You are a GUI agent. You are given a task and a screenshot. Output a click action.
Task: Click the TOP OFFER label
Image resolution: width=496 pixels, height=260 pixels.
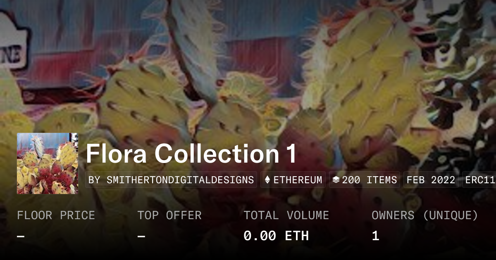(x=169, y=215)
